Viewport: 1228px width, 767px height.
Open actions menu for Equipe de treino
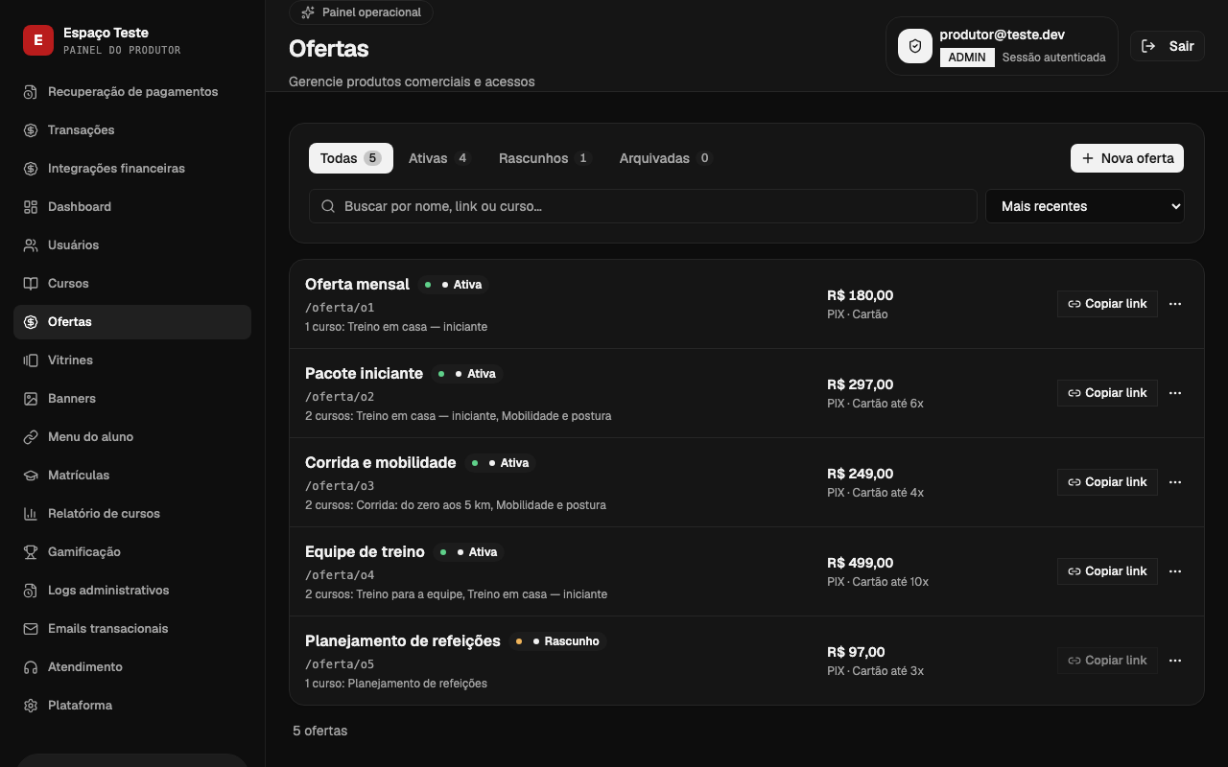1175,571
